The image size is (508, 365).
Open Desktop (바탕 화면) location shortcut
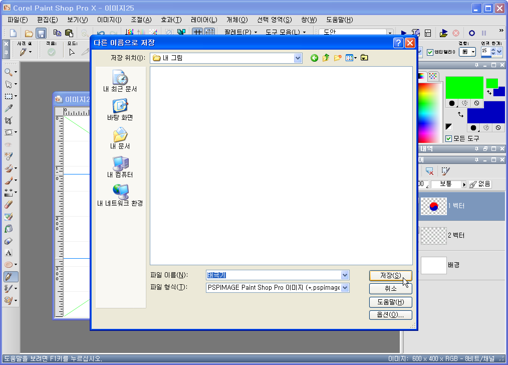120,110
